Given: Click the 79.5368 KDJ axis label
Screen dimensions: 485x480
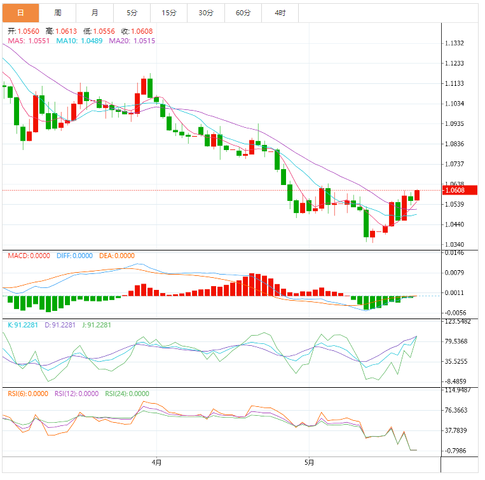Looking at the screenshot, I should [x=456, y=341].
